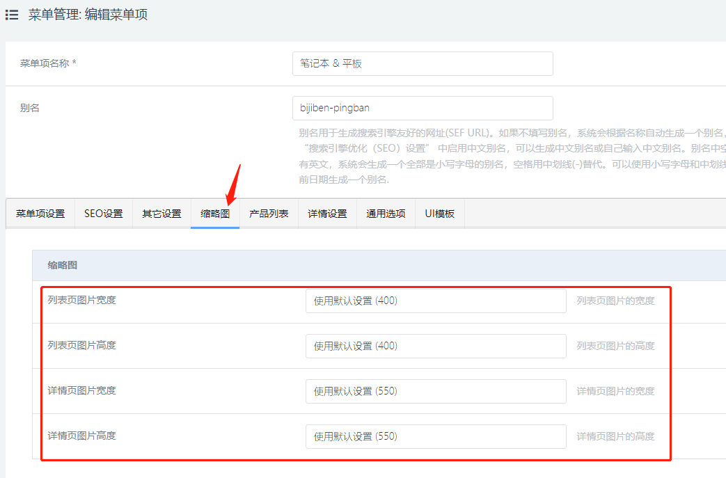Select the UI模板 tab

point(440,214)
